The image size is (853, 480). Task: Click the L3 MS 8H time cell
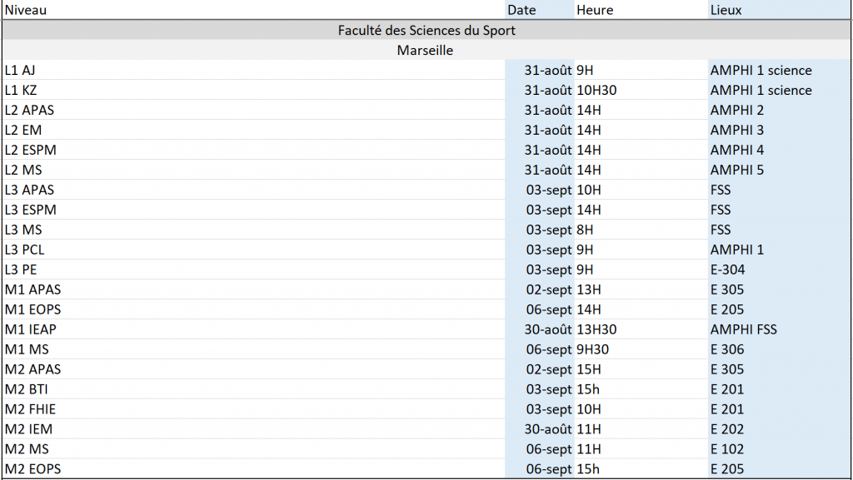pyautogui.click(x=641, y=230)
